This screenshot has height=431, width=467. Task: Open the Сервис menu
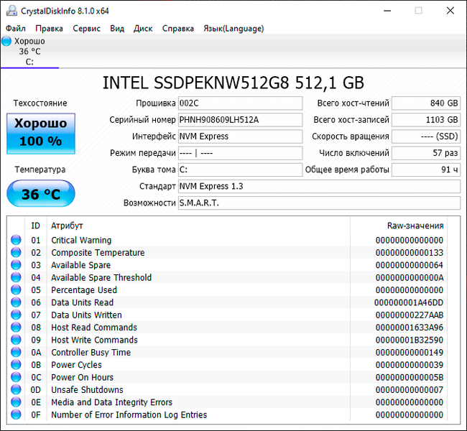(87, 29)
